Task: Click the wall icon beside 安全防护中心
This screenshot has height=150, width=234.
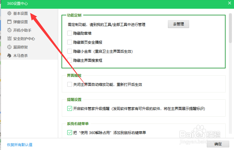Action: 9,39
